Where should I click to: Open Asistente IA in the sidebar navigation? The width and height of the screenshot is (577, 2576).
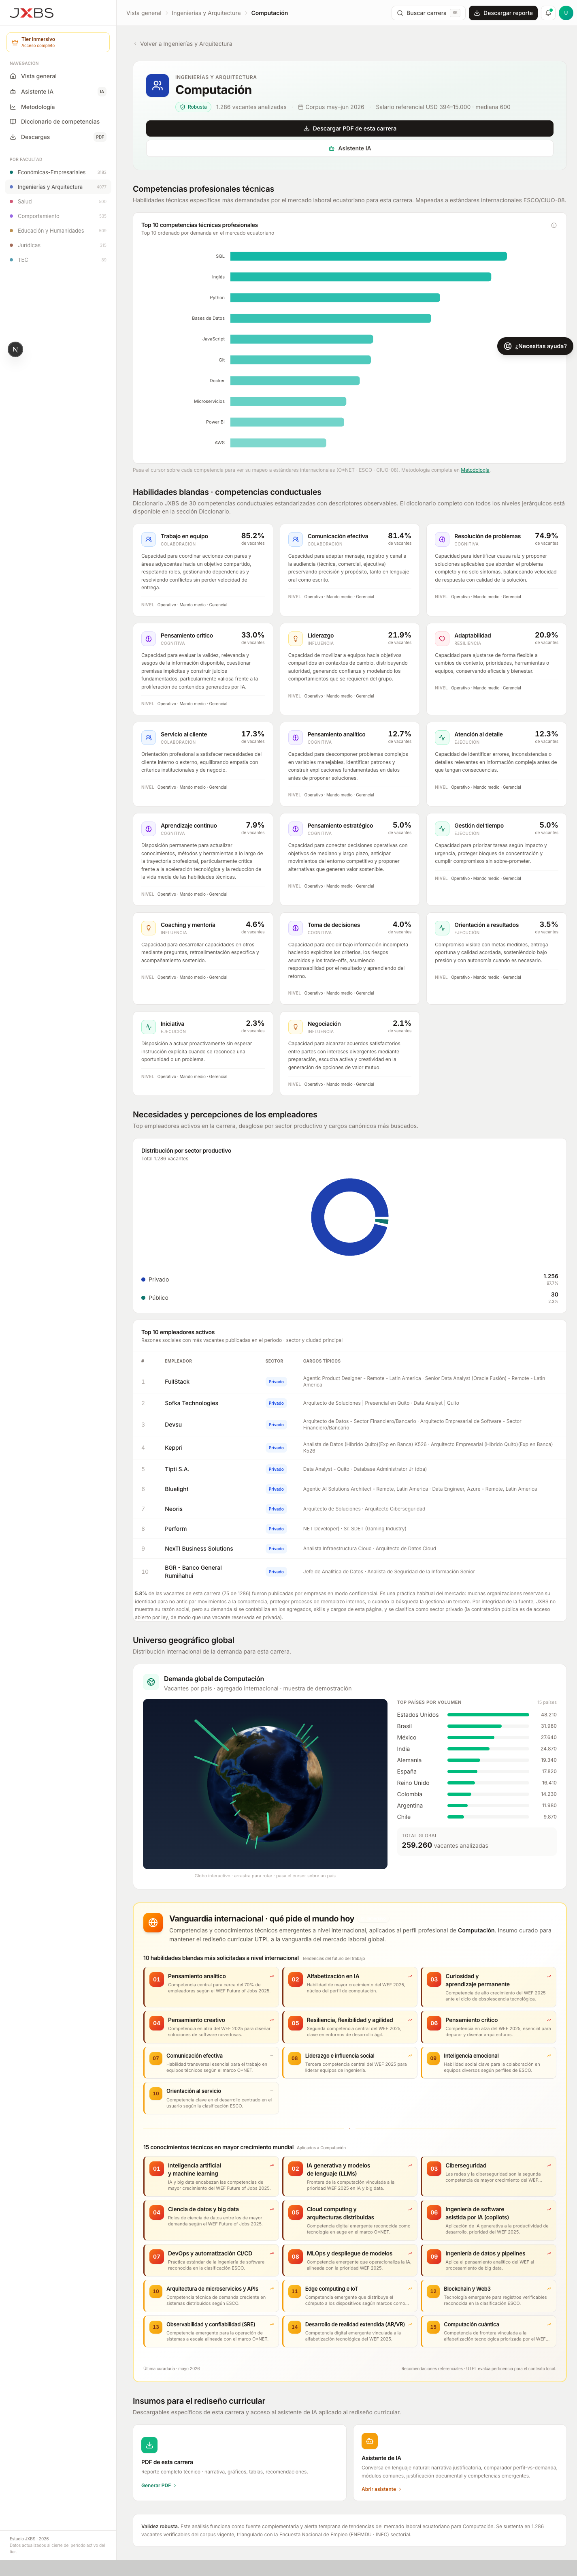pyautogui.click(x=58, y=91)
